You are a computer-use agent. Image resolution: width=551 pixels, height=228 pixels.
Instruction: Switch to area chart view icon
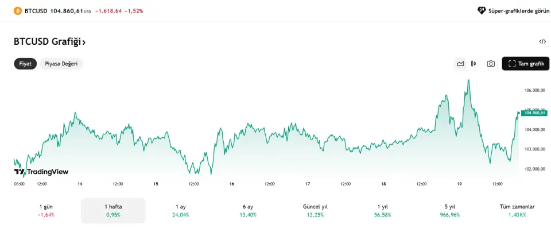click(460, 64)
